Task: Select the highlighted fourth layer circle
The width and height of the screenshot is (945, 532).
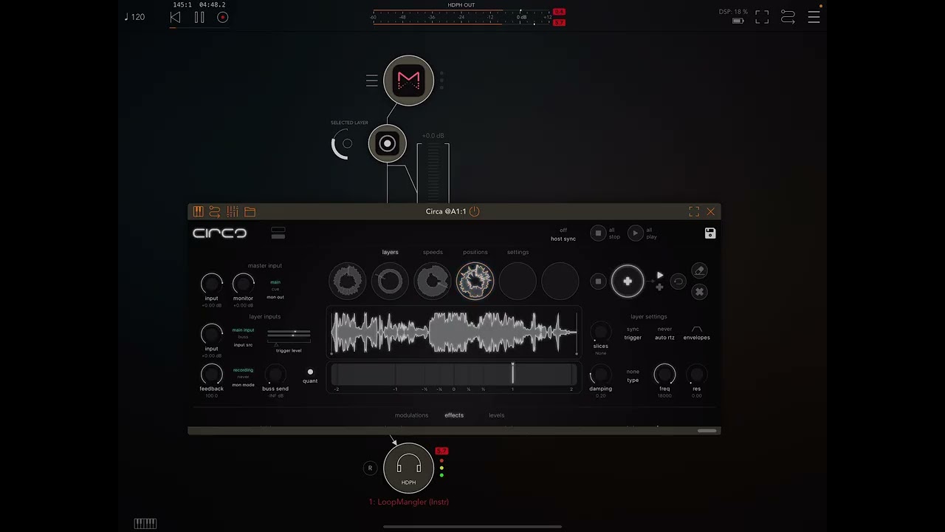Action: pos(475,282)
